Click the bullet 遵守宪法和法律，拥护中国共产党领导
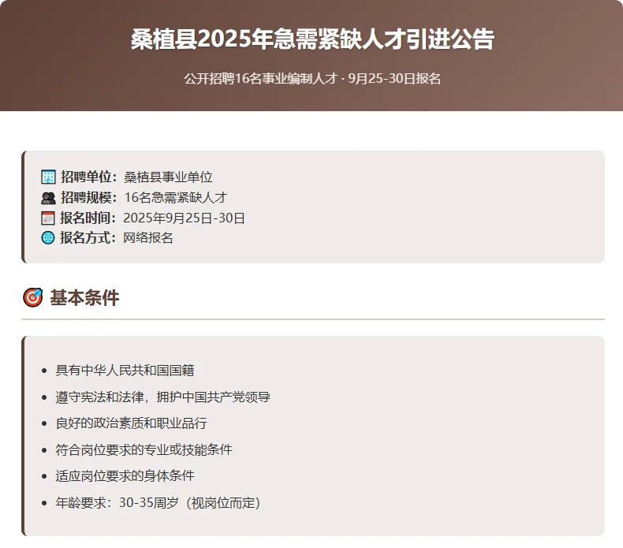Screen dimensions: 623x548 163,397
